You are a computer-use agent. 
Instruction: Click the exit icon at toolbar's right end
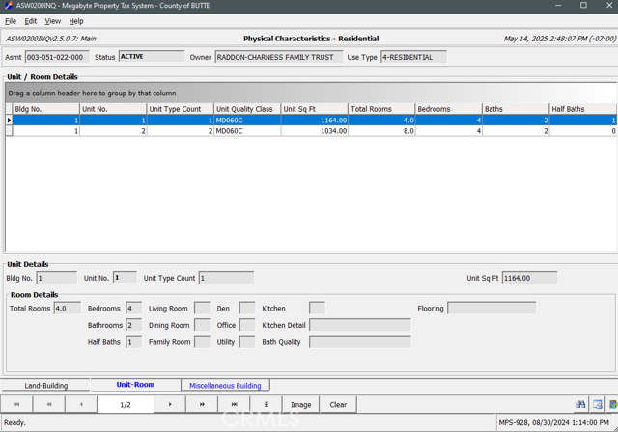pyautogui.click(x=613, y=404)
